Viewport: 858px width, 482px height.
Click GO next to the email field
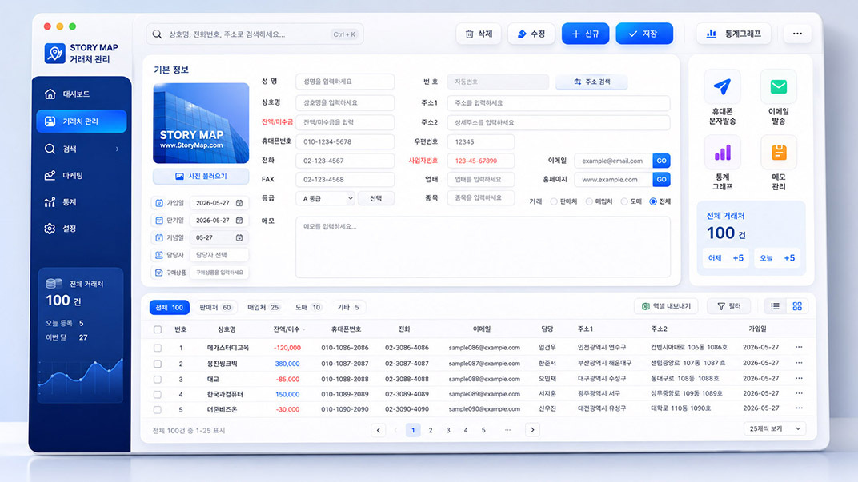662,161
